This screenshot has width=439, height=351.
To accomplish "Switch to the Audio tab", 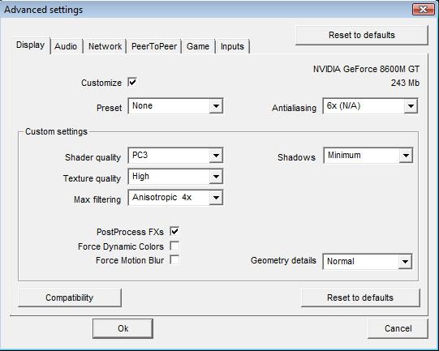I will [66, 46].
